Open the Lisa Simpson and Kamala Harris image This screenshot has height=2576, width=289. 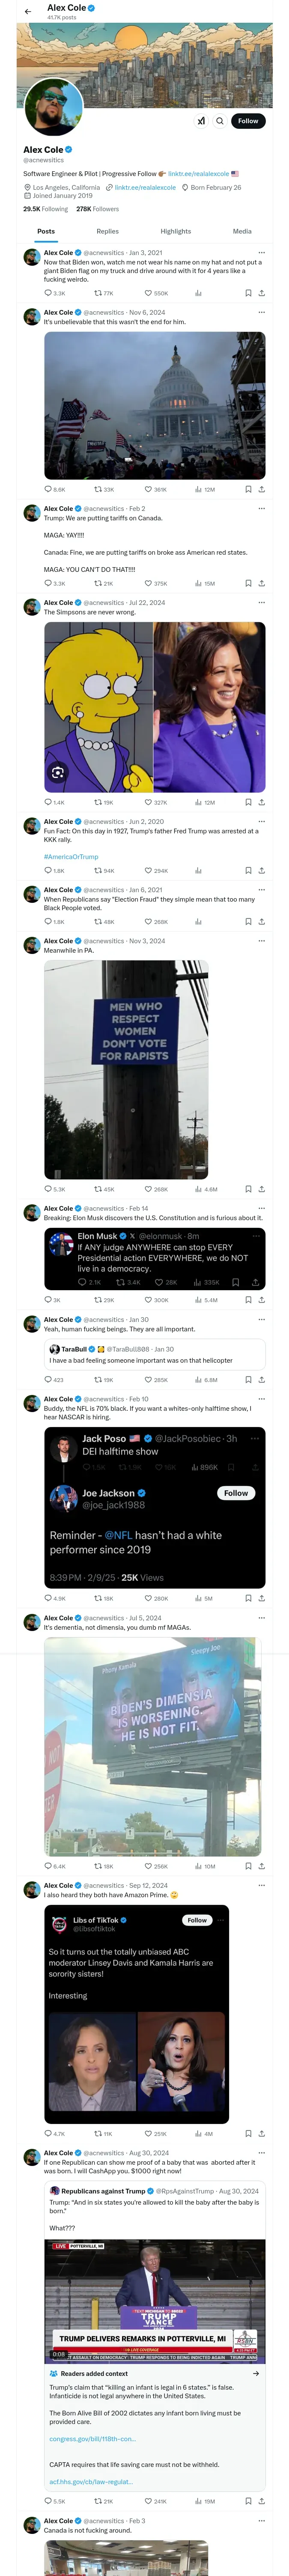(x=155, y=707)
